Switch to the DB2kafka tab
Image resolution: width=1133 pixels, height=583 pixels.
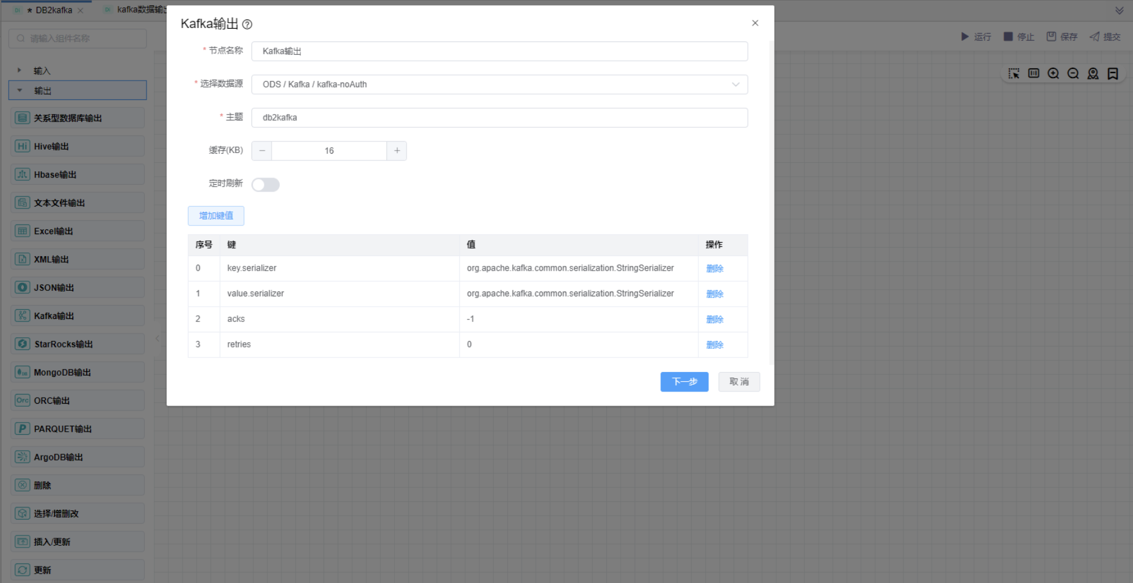pyautogui.click(x=53, y=10)
